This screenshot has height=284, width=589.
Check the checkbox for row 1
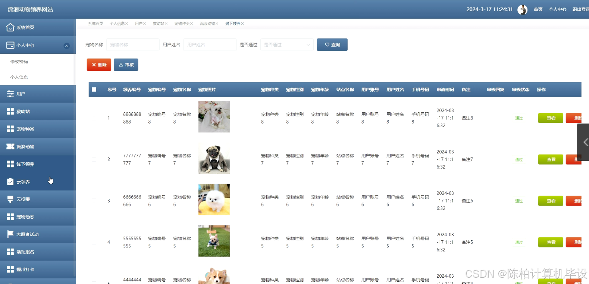tap(94, 118)
